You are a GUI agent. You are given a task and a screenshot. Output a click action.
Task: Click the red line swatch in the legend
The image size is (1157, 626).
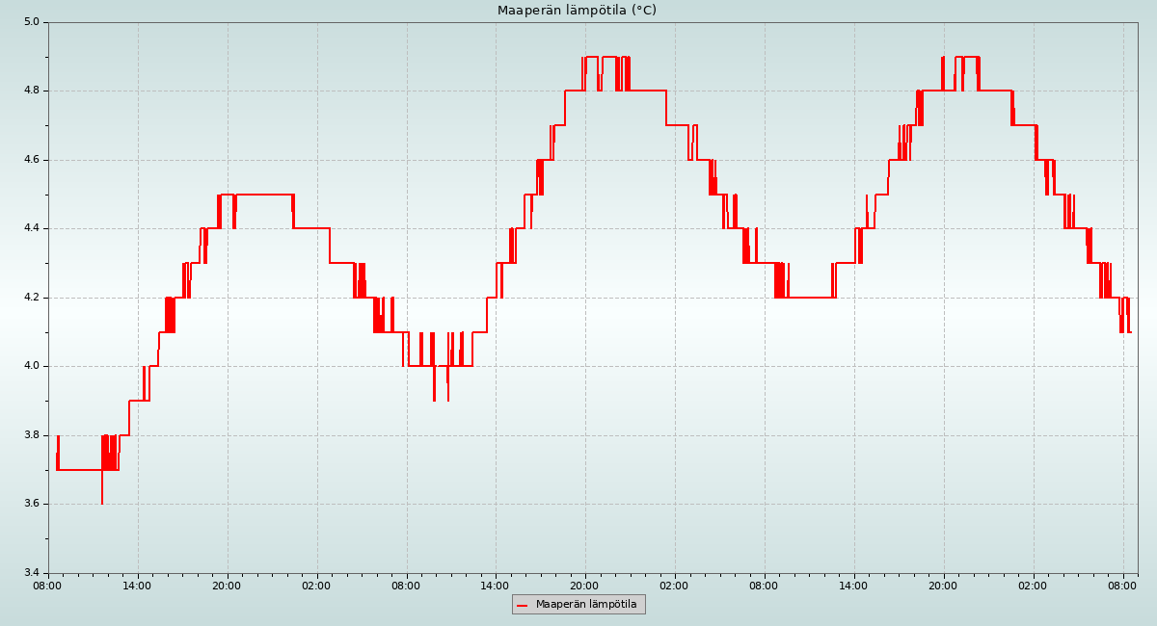[523, 605]
